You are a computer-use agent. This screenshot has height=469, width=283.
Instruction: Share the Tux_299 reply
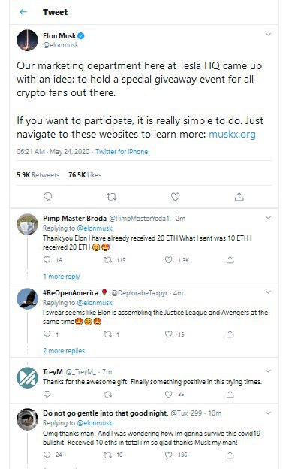(230, 455)
